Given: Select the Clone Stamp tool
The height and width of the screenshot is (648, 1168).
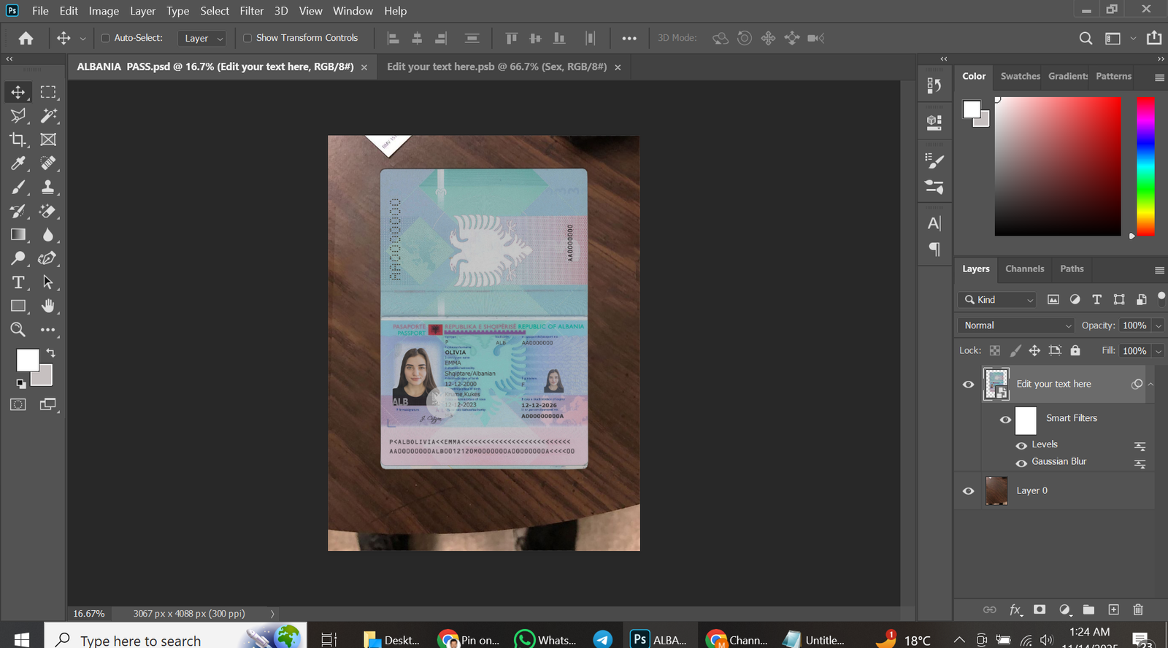Looking at the screenshot, I should pos(48,187).
